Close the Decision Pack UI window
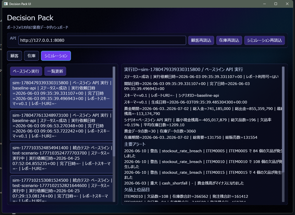 point(287,4)
